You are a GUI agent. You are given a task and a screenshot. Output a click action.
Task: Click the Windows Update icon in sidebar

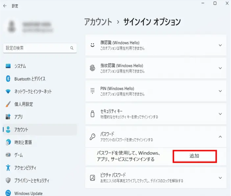point(9,193)
